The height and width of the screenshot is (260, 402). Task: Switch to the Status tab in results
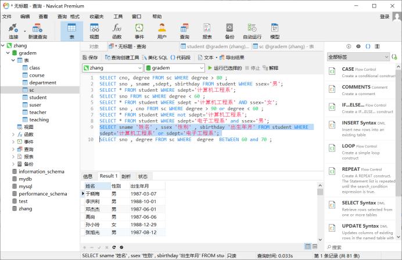[x=143, y=176]
